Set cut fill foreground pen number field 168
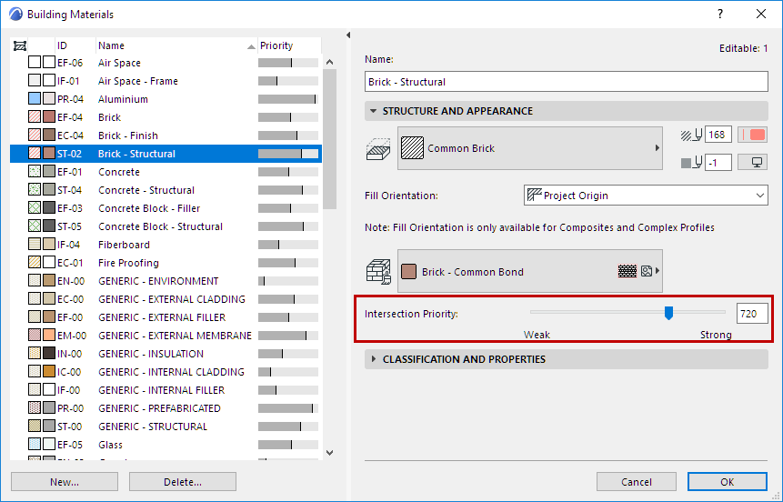The image size is (783, 502). pyautogui.click(x=718, y=135)
